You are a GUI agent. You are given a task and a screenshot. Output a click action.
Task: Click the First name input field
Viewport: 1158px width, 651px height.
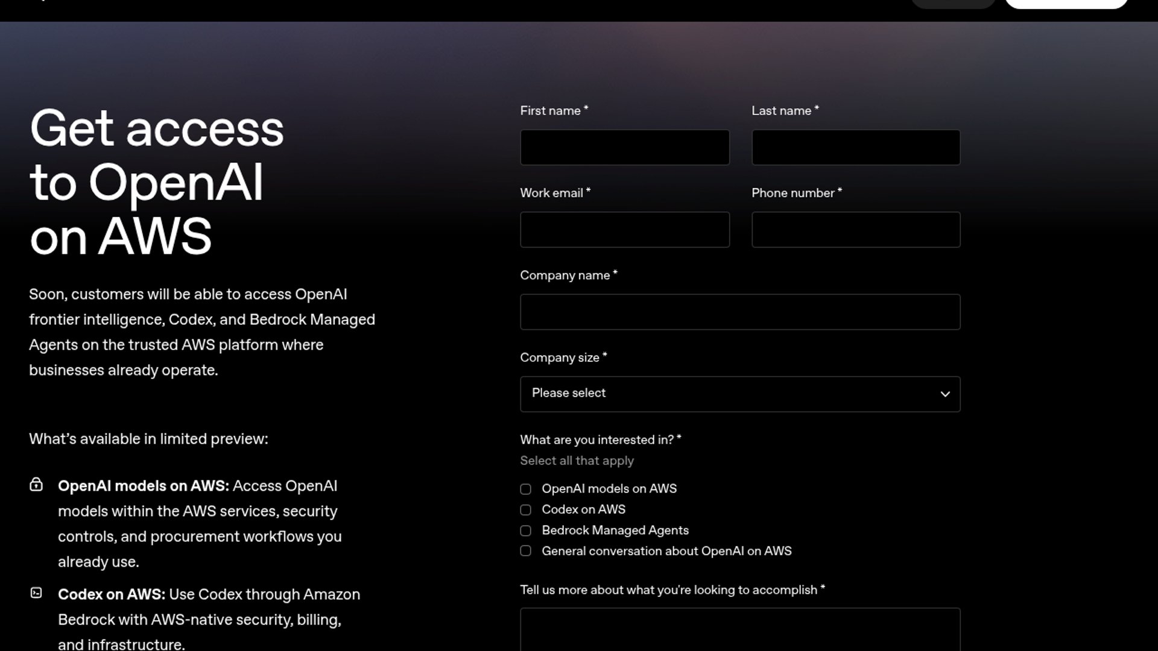click(x=624, y=147)
